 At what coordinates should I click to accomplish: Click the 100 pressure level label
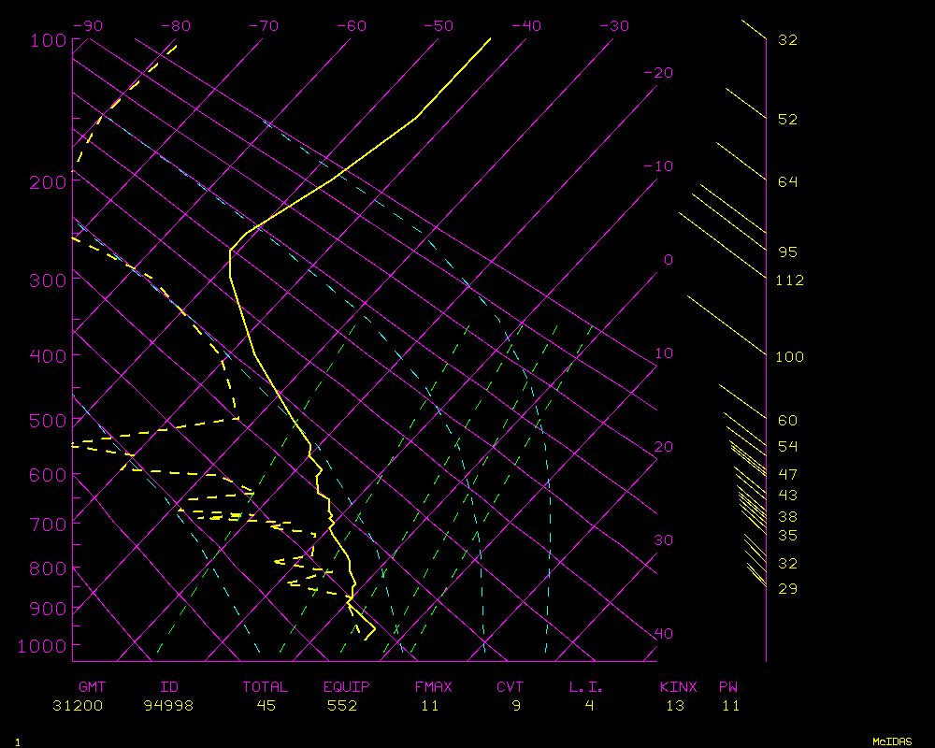[x=47, y=40]
